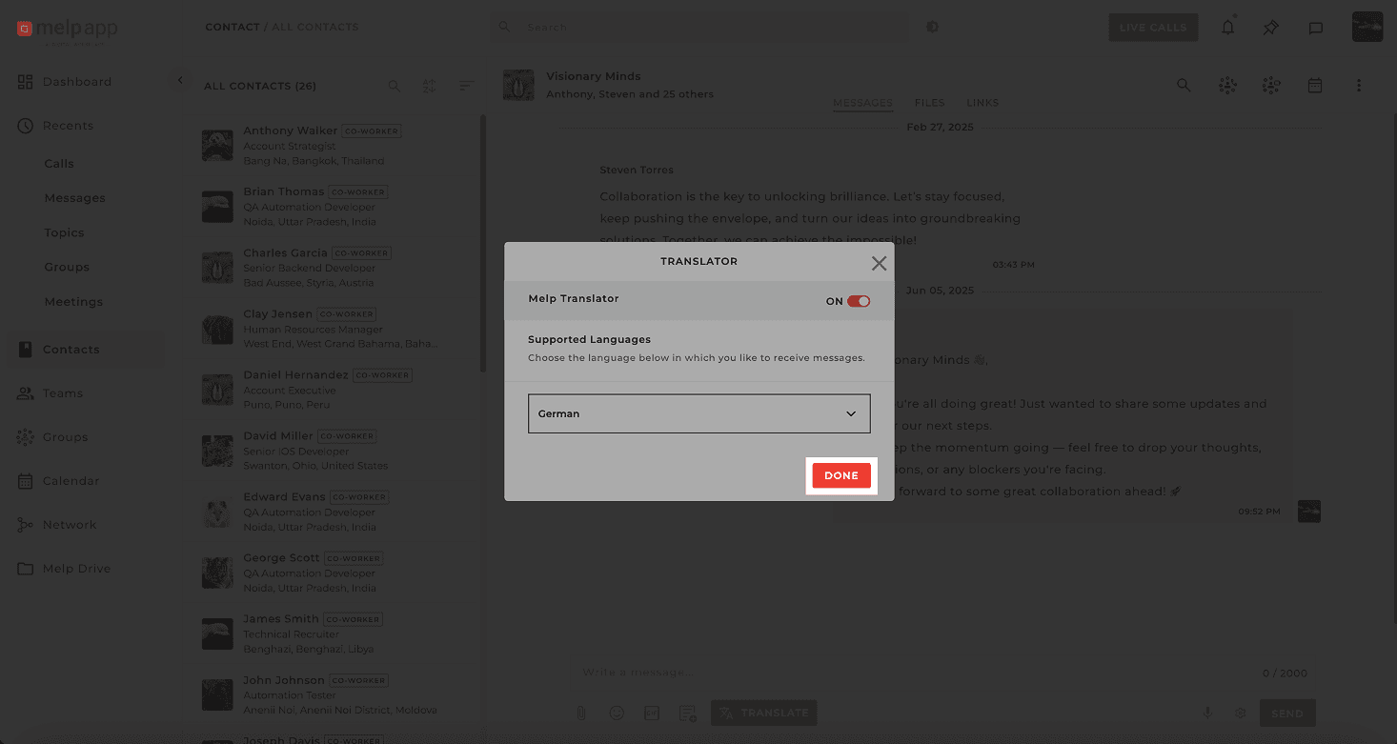
Task: Open the notifications bell
Action: coord(1227,28)
